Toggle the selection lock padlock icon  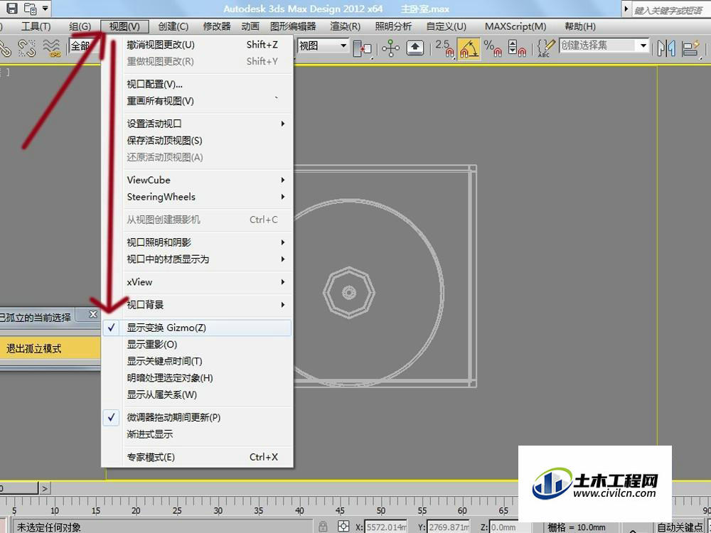[323, 526]
